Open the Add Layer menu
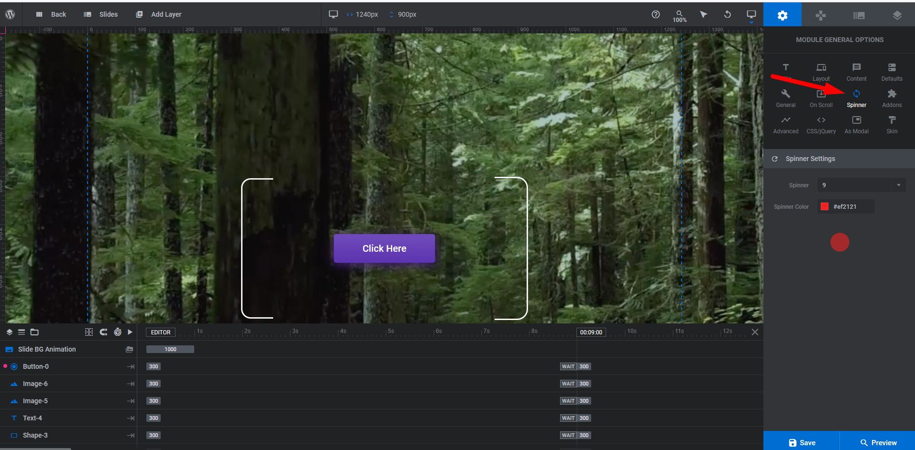The height and width of the screenshot is (450, 915). coord(159,14)
